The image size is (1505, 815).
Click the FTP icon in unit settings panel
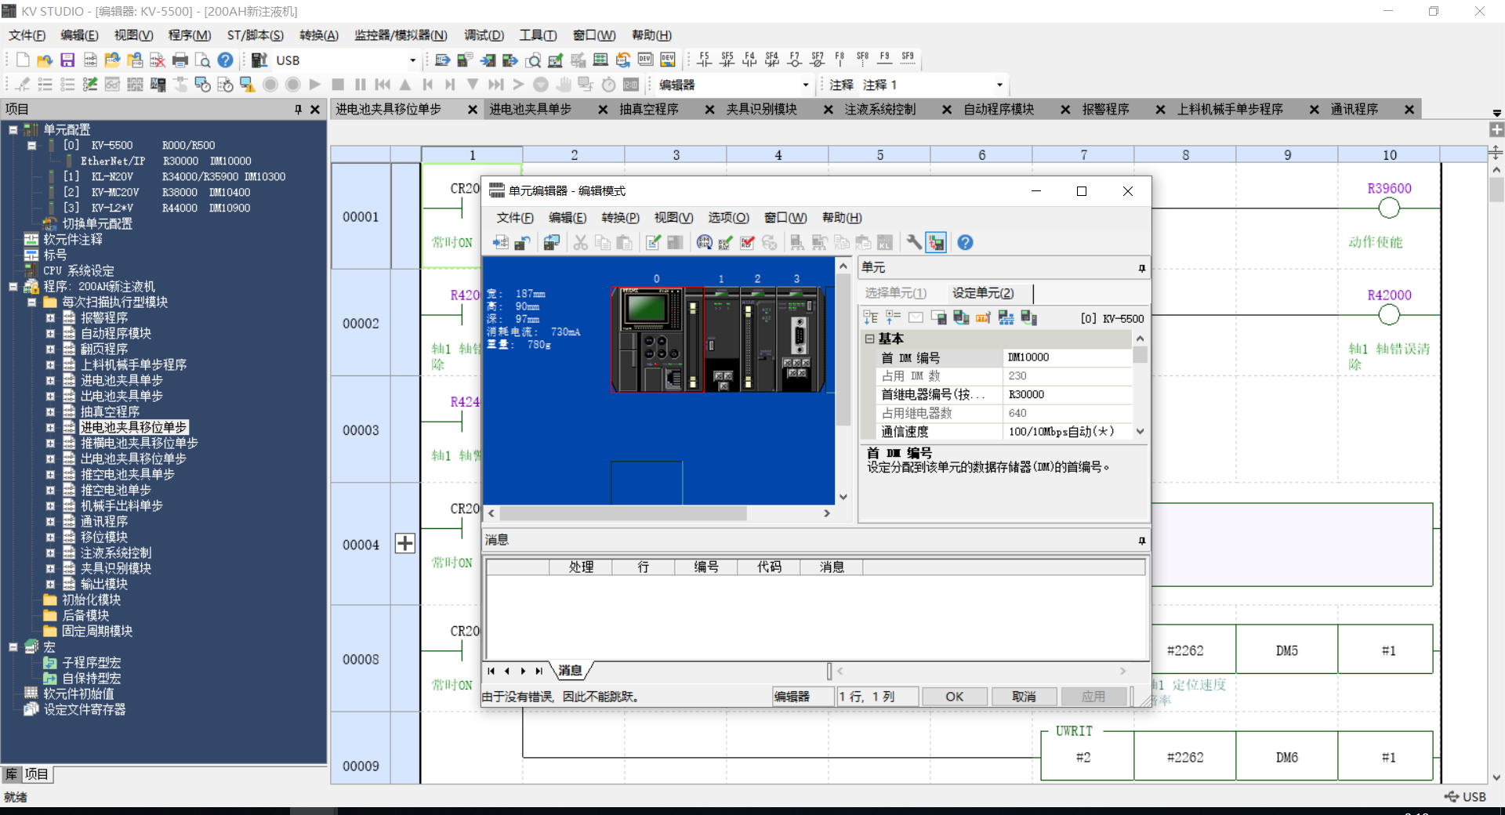pyautogui.click(x=983, y=317)
